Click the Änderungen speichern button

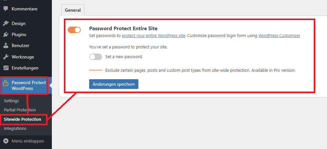pyautogui.click(x=114, y=84)
